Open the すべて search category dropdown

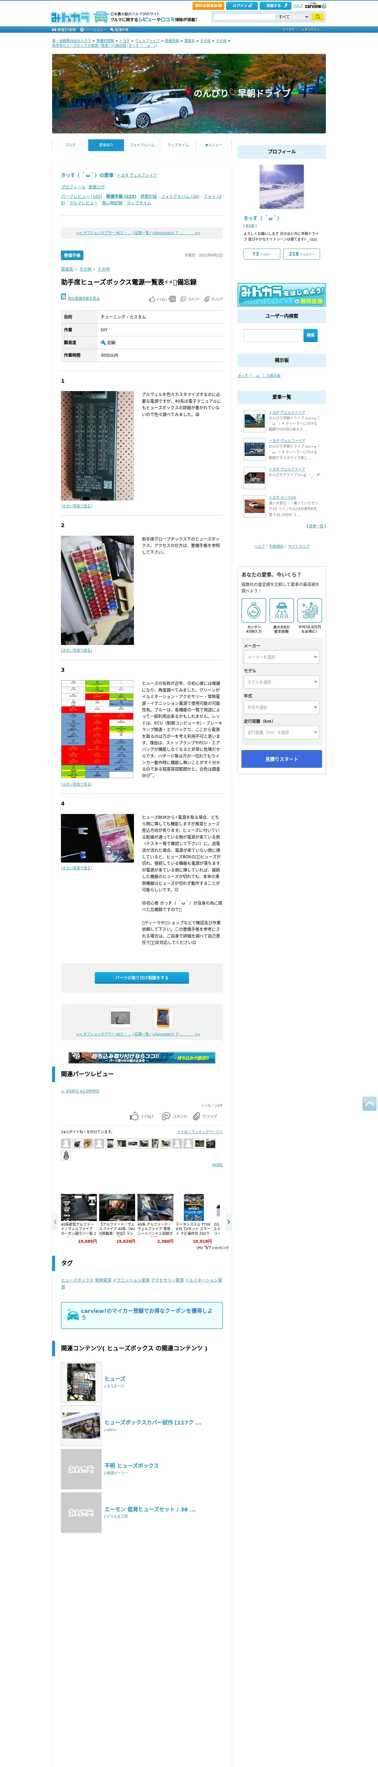pos(293,16)
